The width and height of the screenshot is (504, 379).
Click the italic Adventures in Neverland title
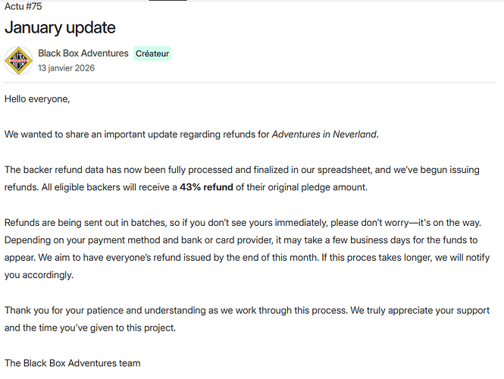(x=324, y=135)
